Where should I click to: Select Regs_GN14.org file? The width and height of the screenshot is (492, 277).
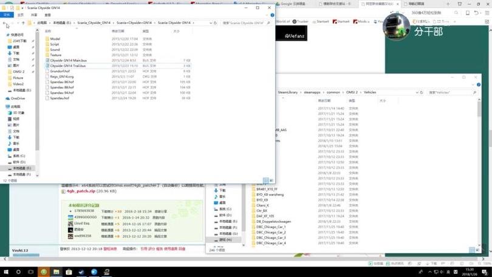(61, 77)
